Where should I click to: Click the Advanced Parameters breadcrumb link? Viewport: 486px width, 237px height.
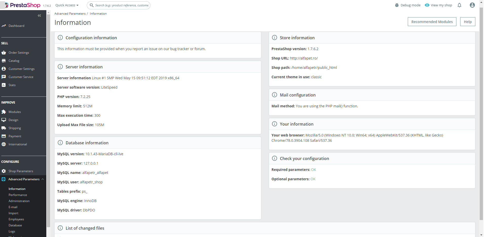(x=70, y=14)
